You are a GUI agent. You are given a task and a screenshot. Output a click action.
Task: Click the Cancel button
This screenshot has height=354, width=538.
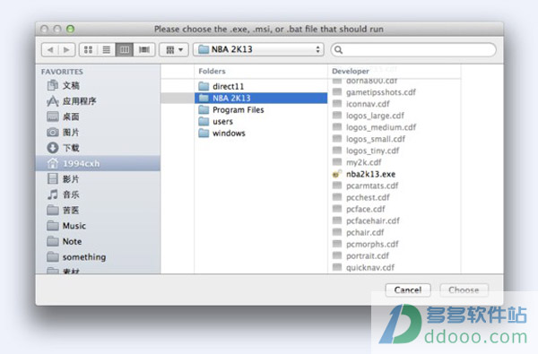[x=408, y=290]
